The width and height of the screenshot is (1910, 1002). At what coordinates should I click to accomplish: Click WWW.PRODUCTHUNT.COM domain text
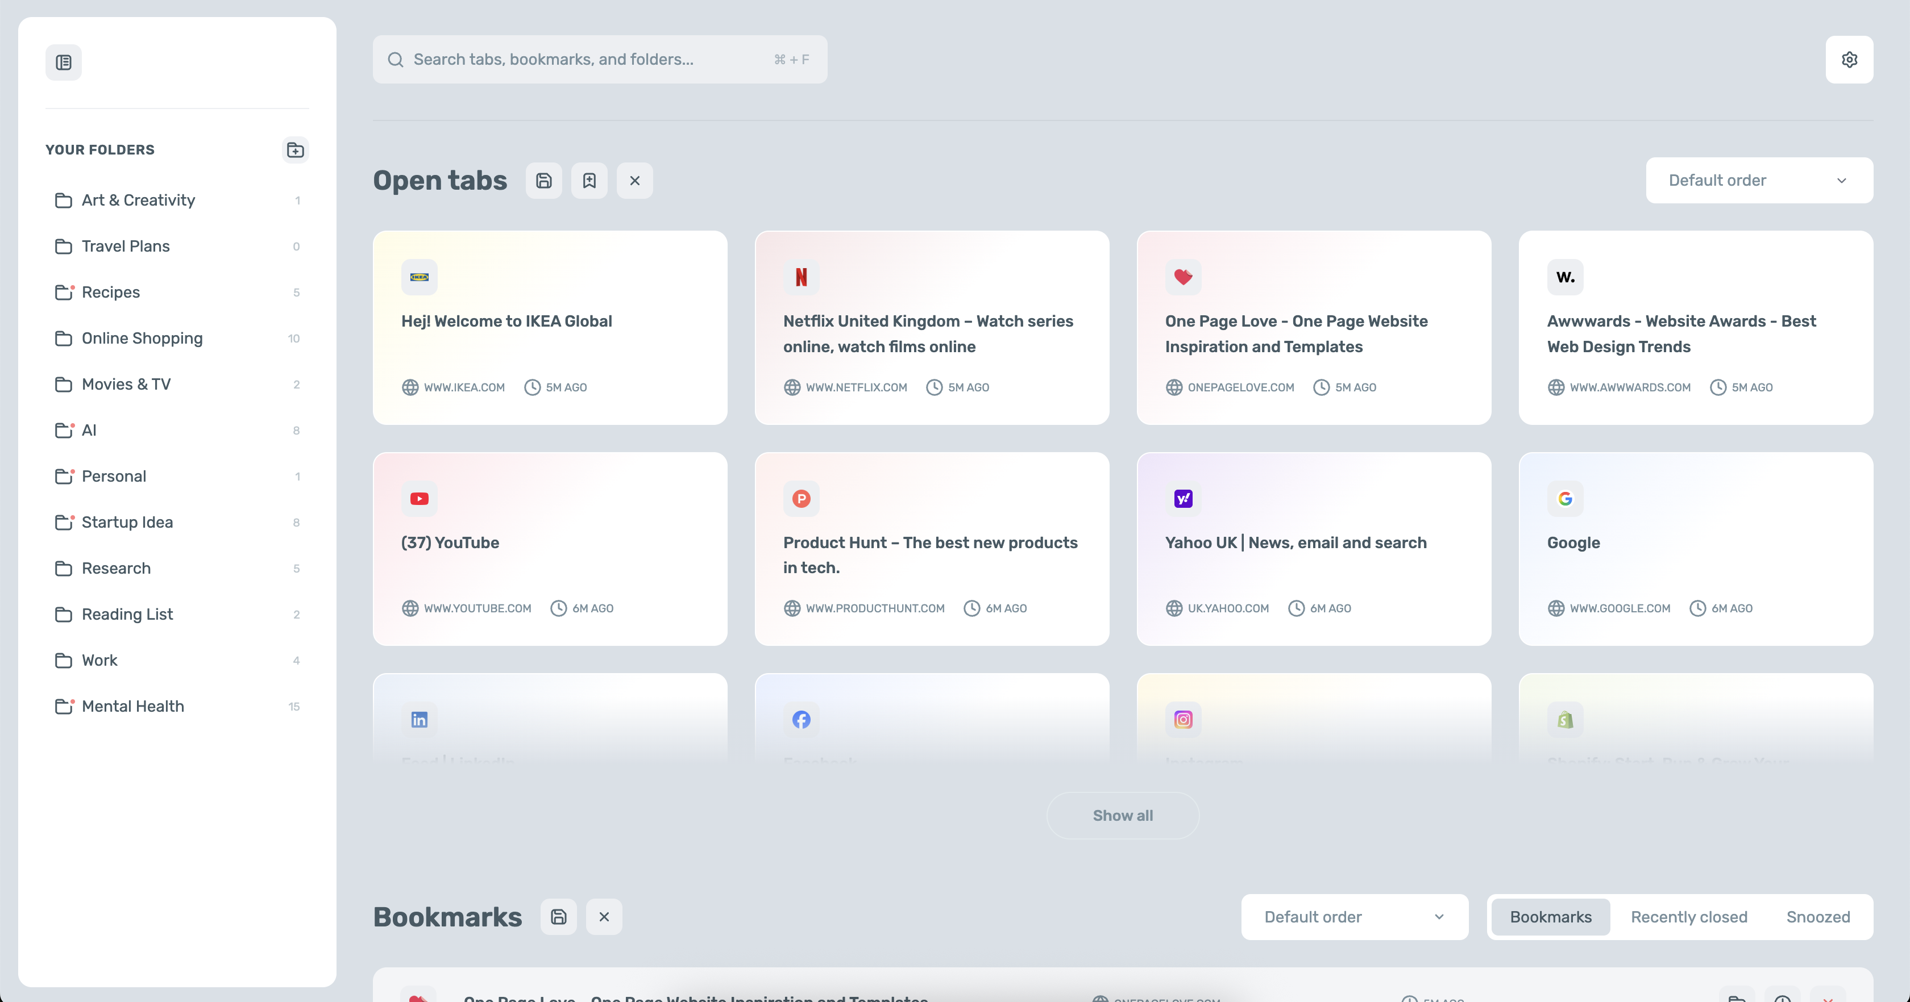click(x=875, y=608)
